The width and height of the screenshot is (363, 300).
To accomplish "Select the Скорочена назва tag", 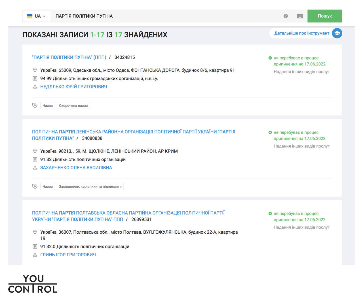I will click(73, 105).
